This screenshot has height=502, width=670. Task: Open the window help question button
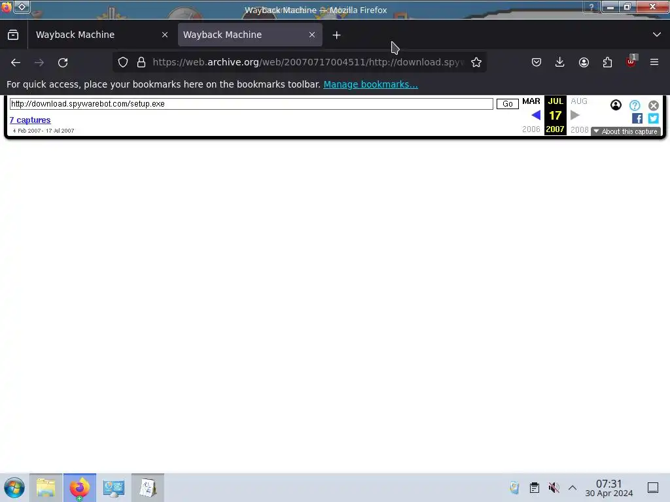click(x=591, y=7)
